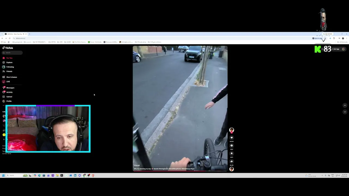Open the video comments
Viewport: 349px width, 196px height.
tap(231, 146)
